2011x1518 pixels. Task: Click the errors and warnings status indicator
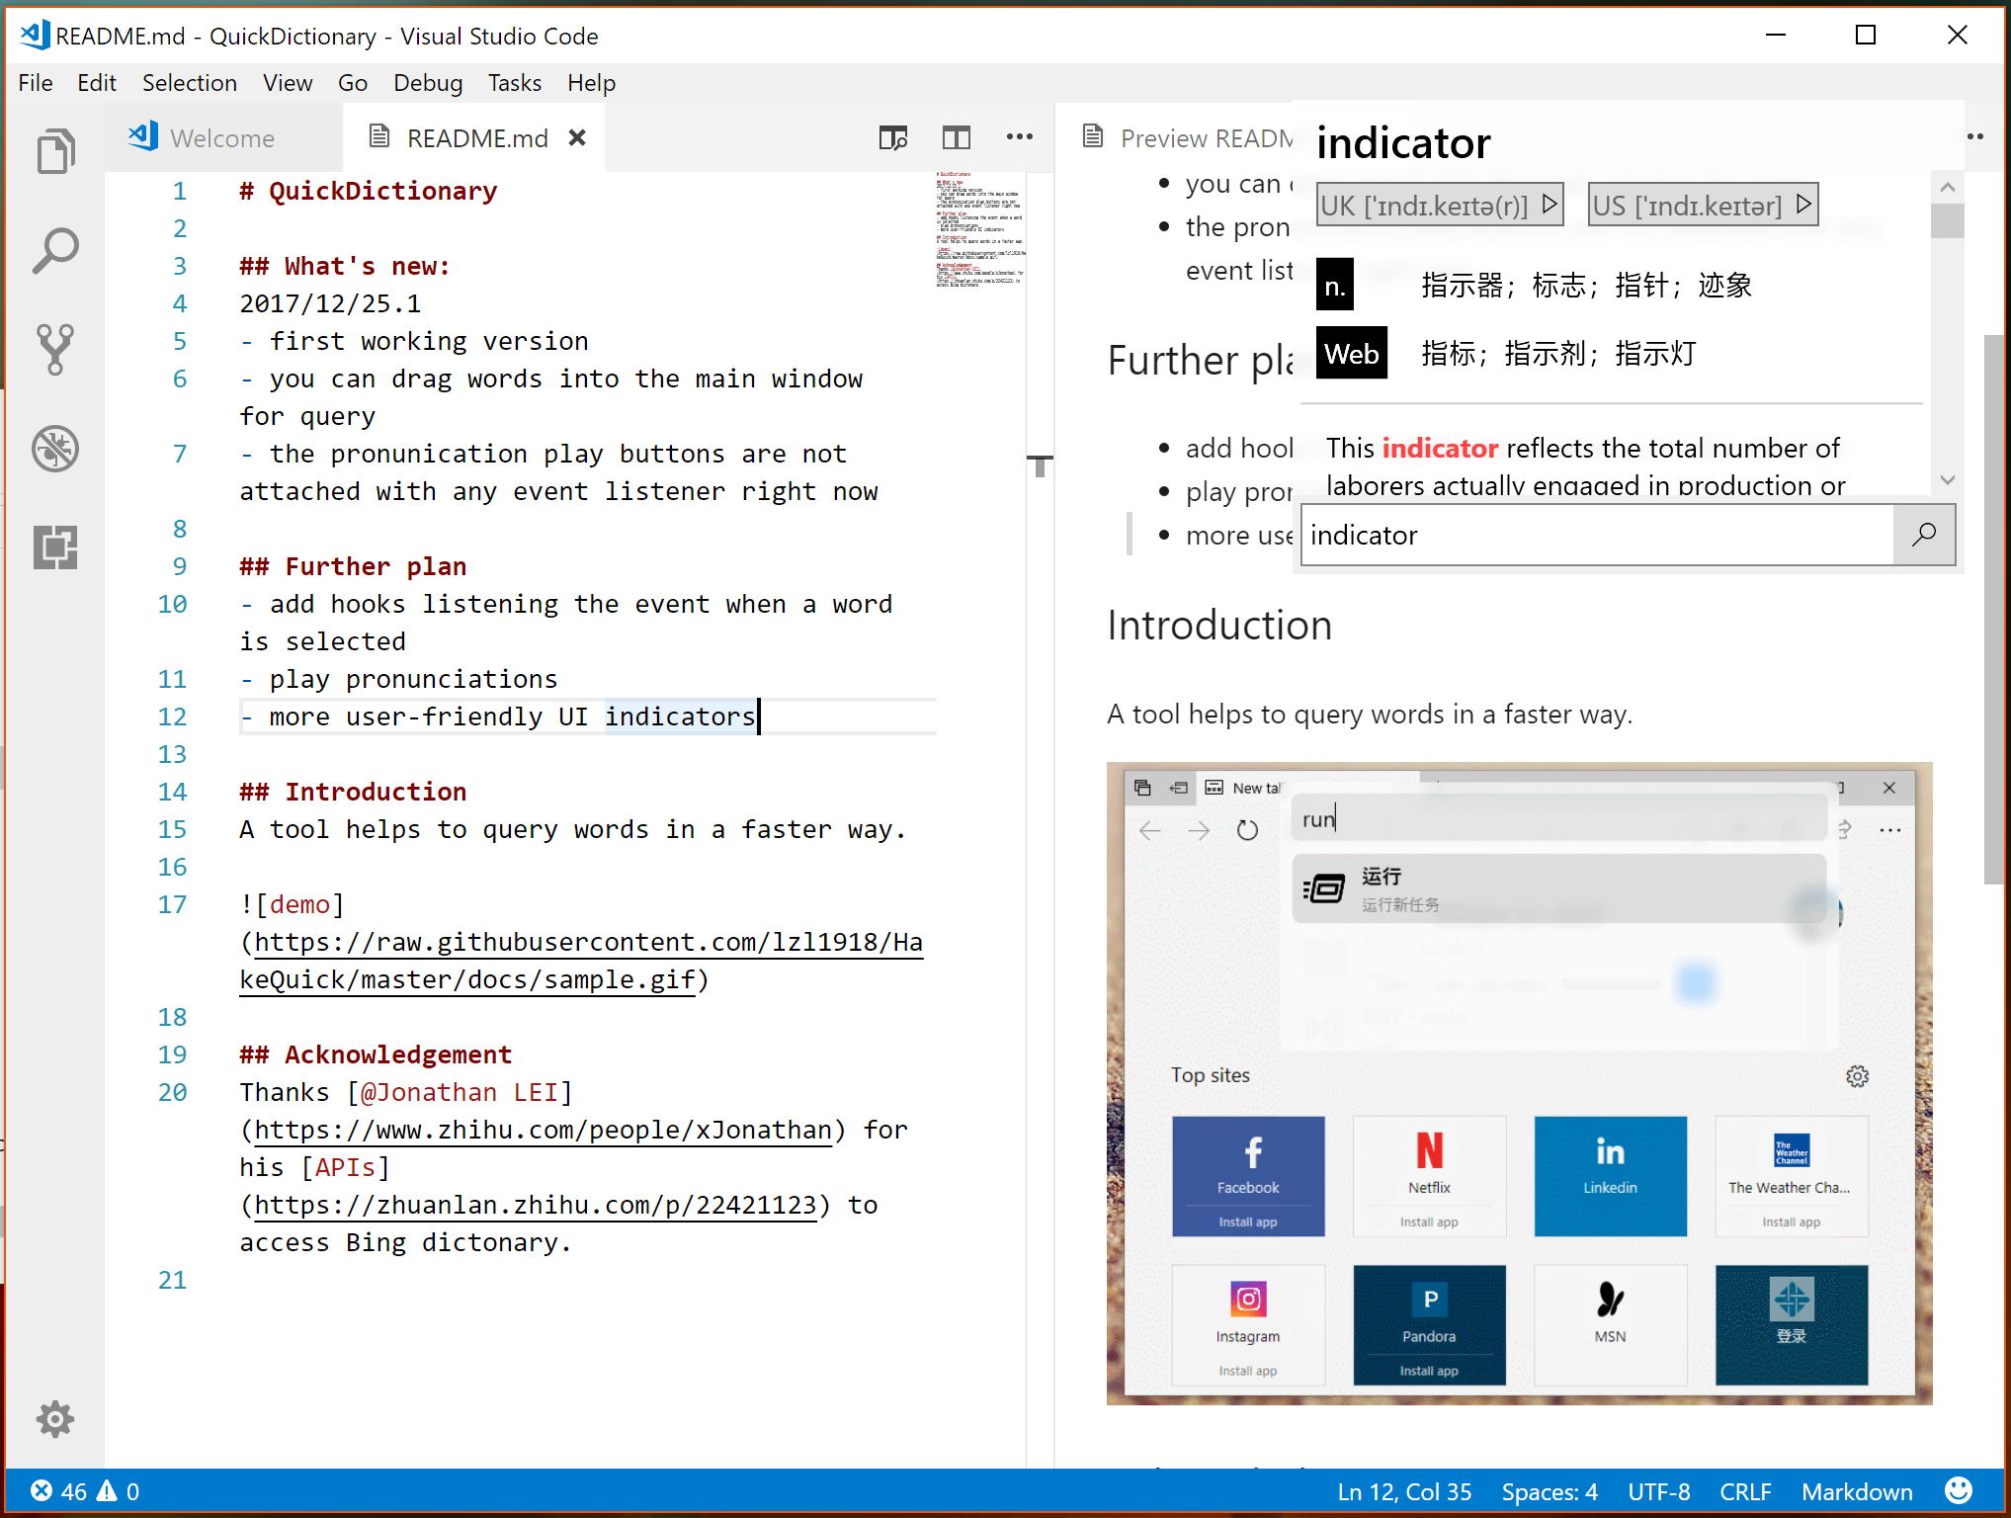point(85,1491)
